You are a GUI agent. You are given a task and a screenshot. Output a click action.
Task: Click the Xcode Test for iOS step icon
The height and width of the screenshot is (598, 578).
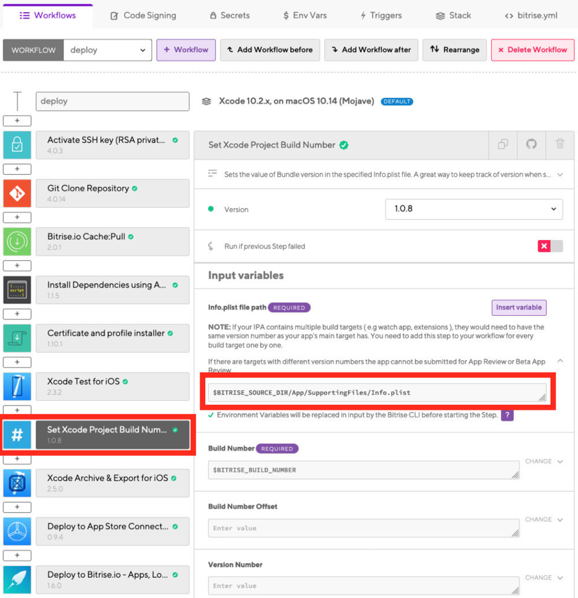pos(17,386)
